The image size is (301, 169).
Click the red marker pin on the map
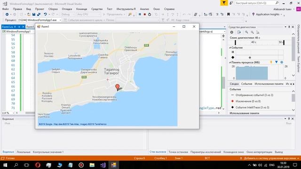[117, 87]
